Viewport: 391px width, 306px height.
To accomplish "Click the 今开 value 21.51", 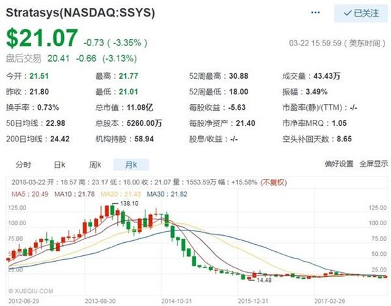I will point(39,76).
